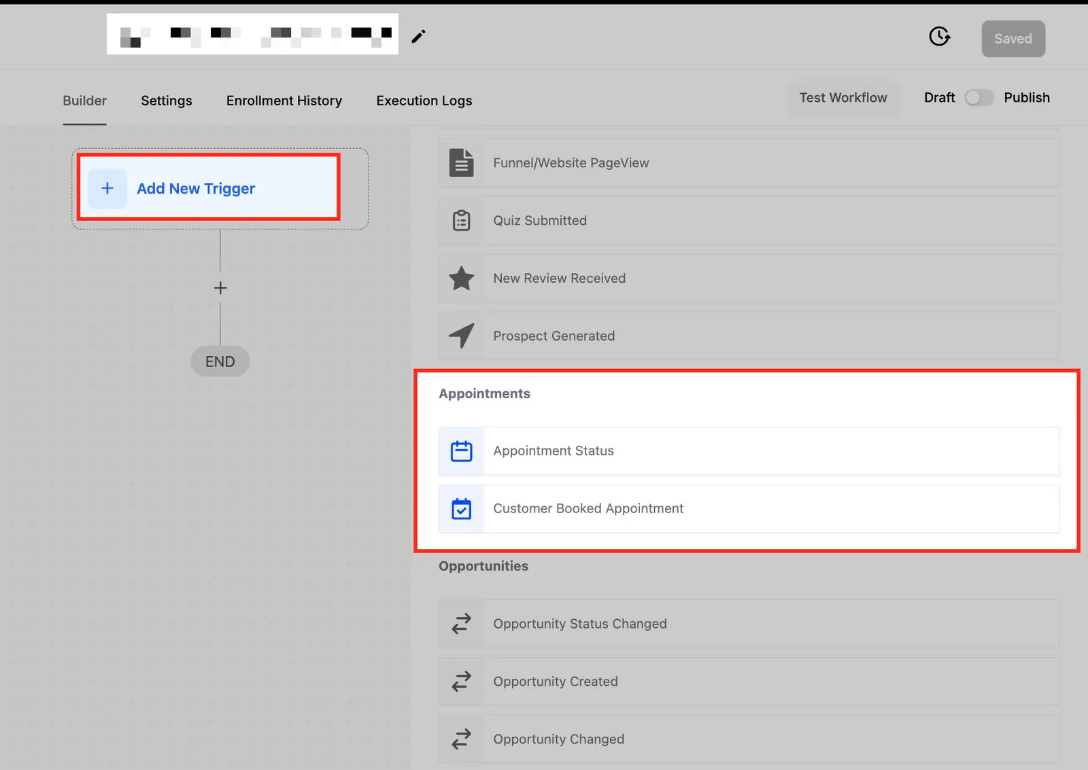
Task: Toggle the Draft/Publish switch
Action: click(x=979, y=98)
